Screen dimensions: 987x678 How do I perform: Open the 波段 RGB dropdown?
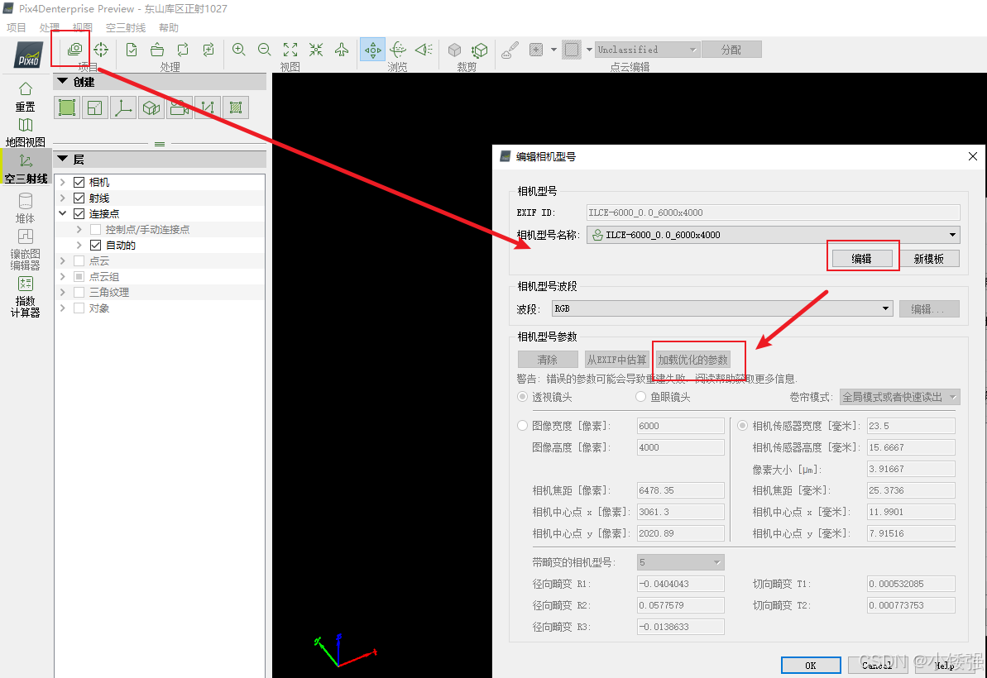point(722,308)
